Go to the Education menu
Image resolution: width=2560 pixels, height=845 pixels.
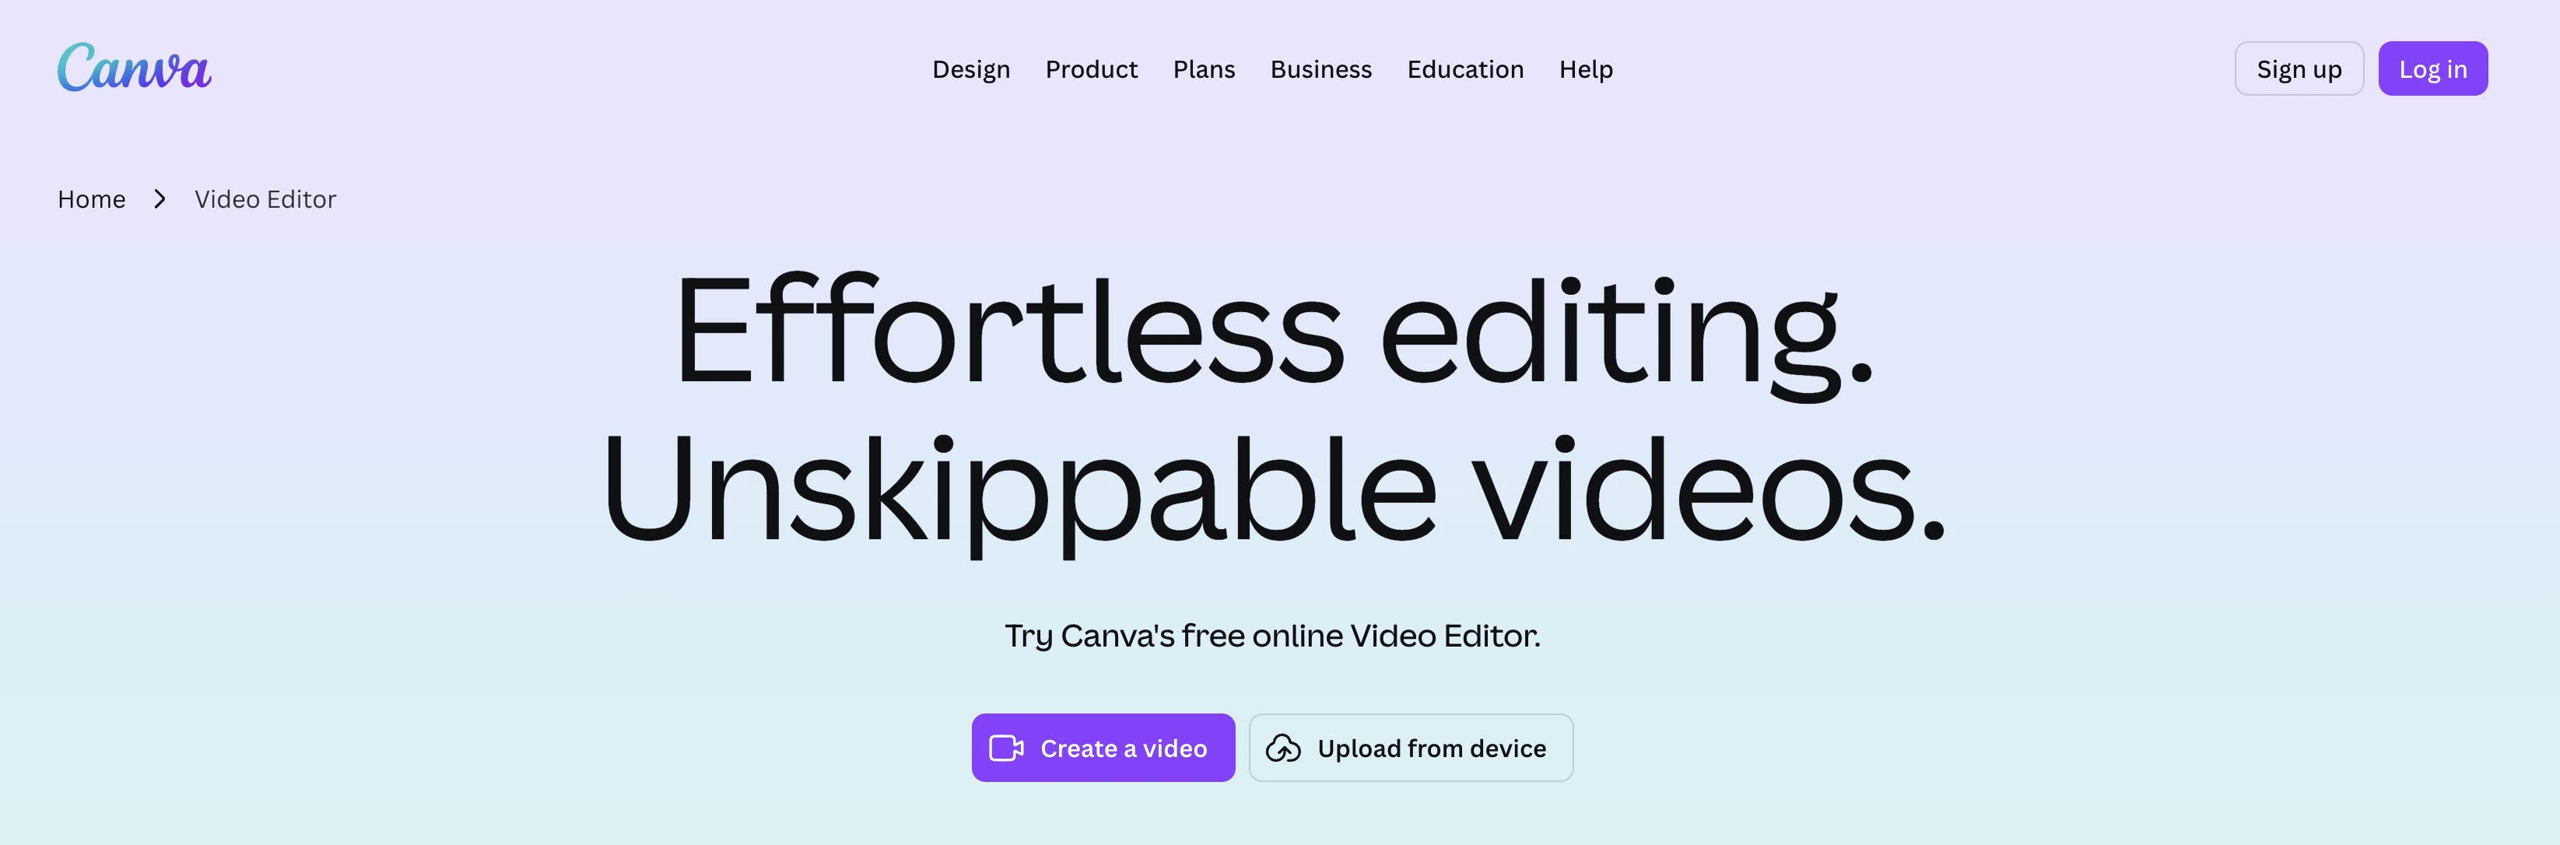[1465, 68]
